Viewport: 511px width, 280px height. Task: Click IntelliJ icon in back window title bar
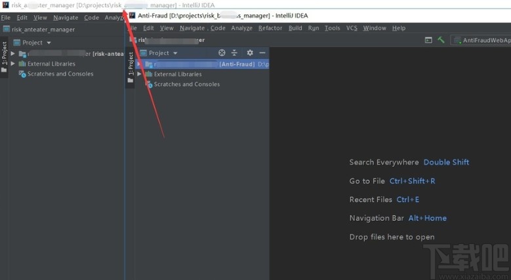point(5,5)
